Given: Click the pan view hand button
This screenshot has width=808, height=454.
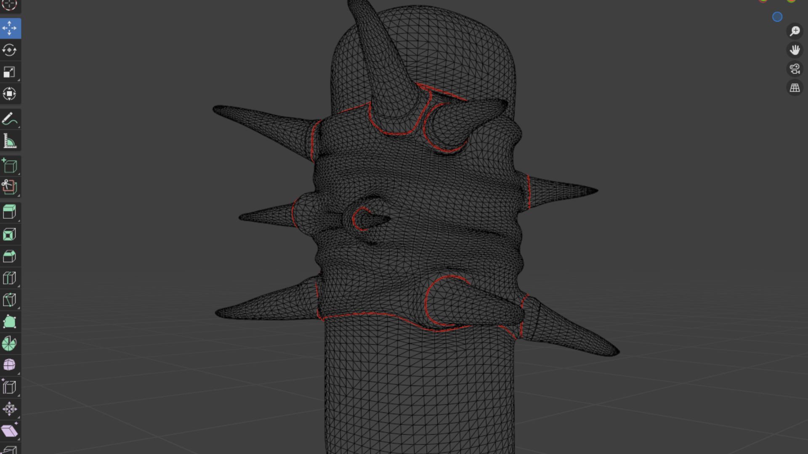Looking at the screenshot, I should [x=795, y=50].
